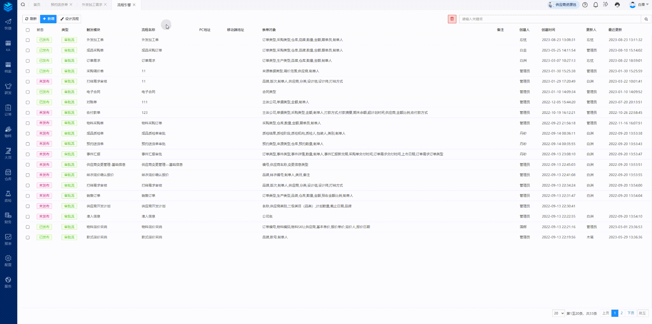This screenshot has width=652, height=324.
Task: Open the 财务 finance sidebar icon
Action: [8, 218]
